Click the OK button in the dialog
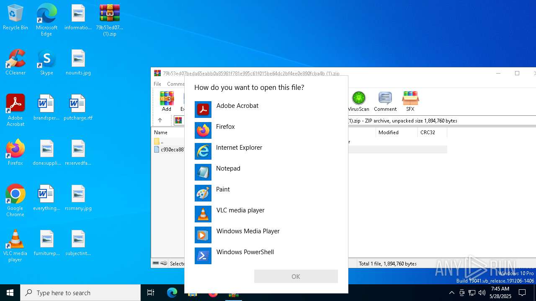The height and width of the screenshot is (301, 536). point(296,276)
